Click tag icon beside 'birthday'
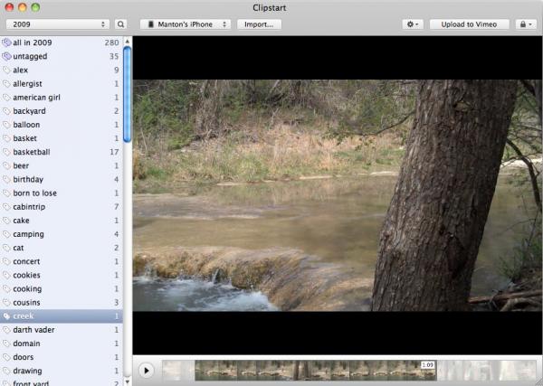This screenshot has height=386, width=543. 6,179
